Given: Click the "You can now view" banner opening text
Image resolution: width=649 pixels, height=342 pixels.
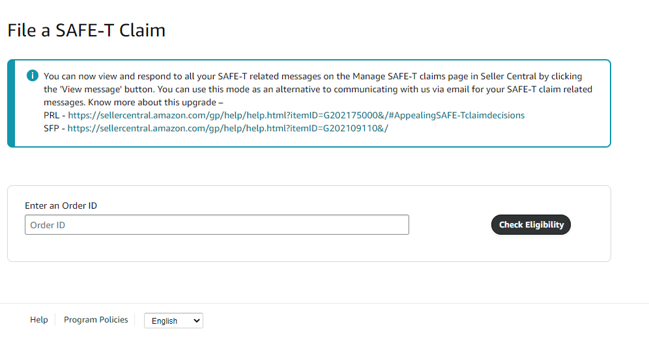Looking at the screenshot, I should pyautogui.click(x=78, y=76).
